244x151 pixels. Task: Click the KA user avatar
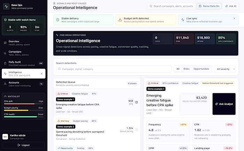pos(5,137)
